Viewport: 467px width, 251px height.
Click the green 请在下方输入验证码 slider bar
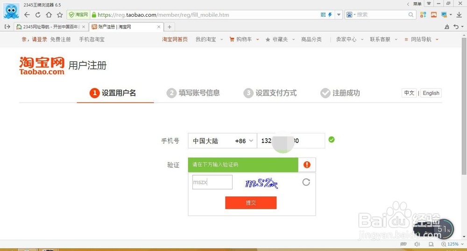(243, 164)
